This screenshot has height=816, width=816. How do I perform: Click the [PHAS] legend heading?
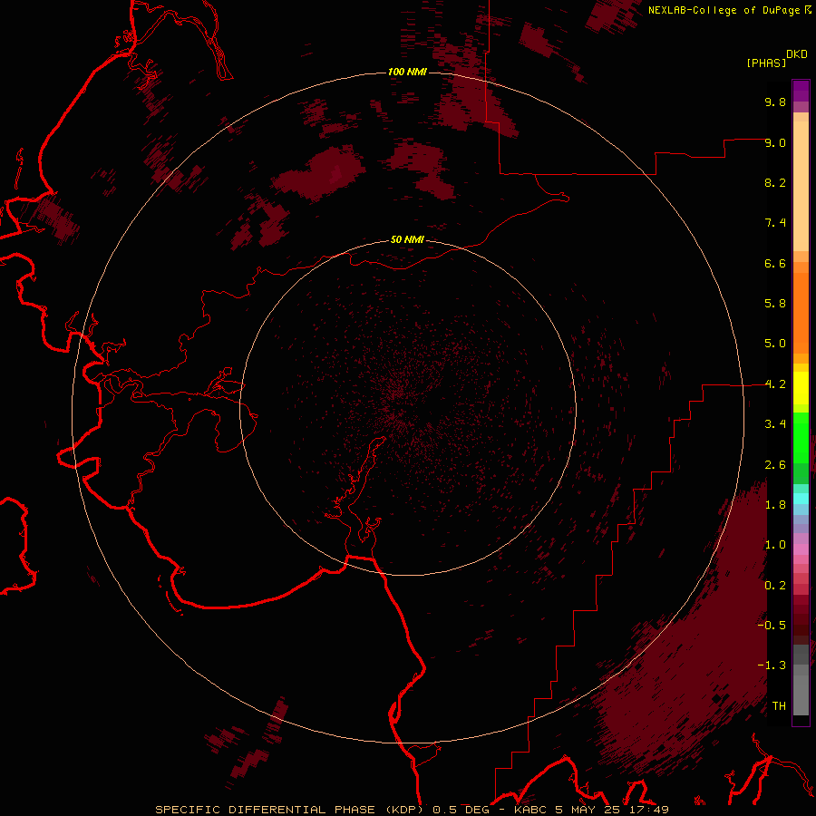pos(766,63)
